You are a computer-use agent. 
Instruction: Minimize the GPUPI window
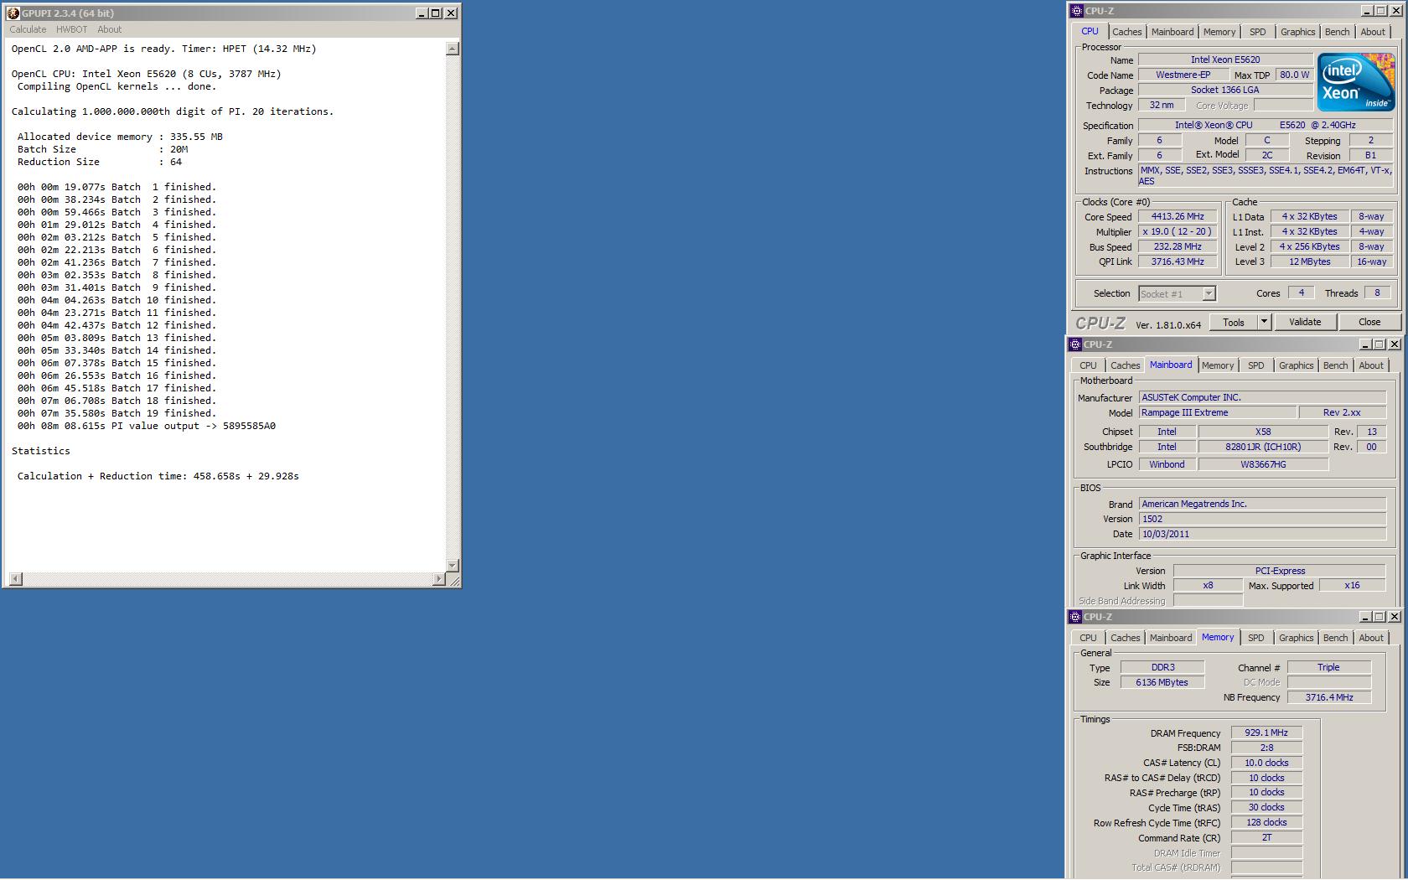[422, 13]
